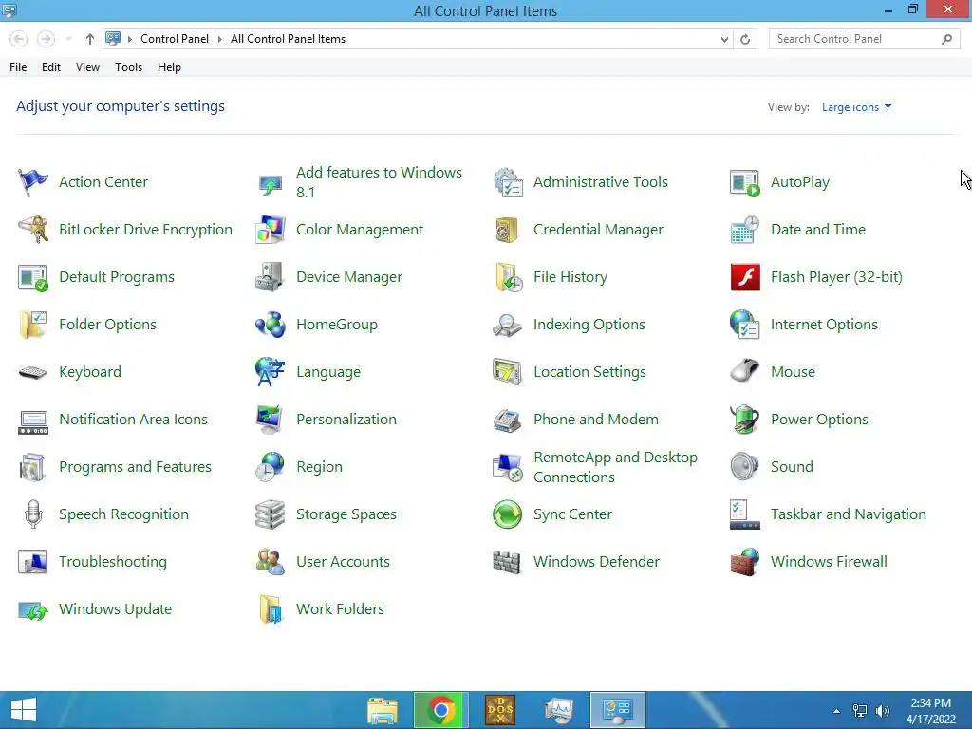Click the Device Manager icon
This screenshot has height=729, width=972.
click(271, 277)
